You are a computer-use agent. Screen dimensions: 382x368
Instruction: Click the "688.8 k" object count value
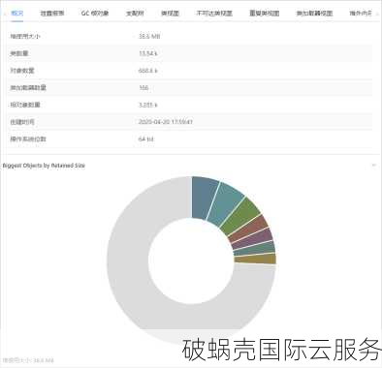[x=148, y=71]
